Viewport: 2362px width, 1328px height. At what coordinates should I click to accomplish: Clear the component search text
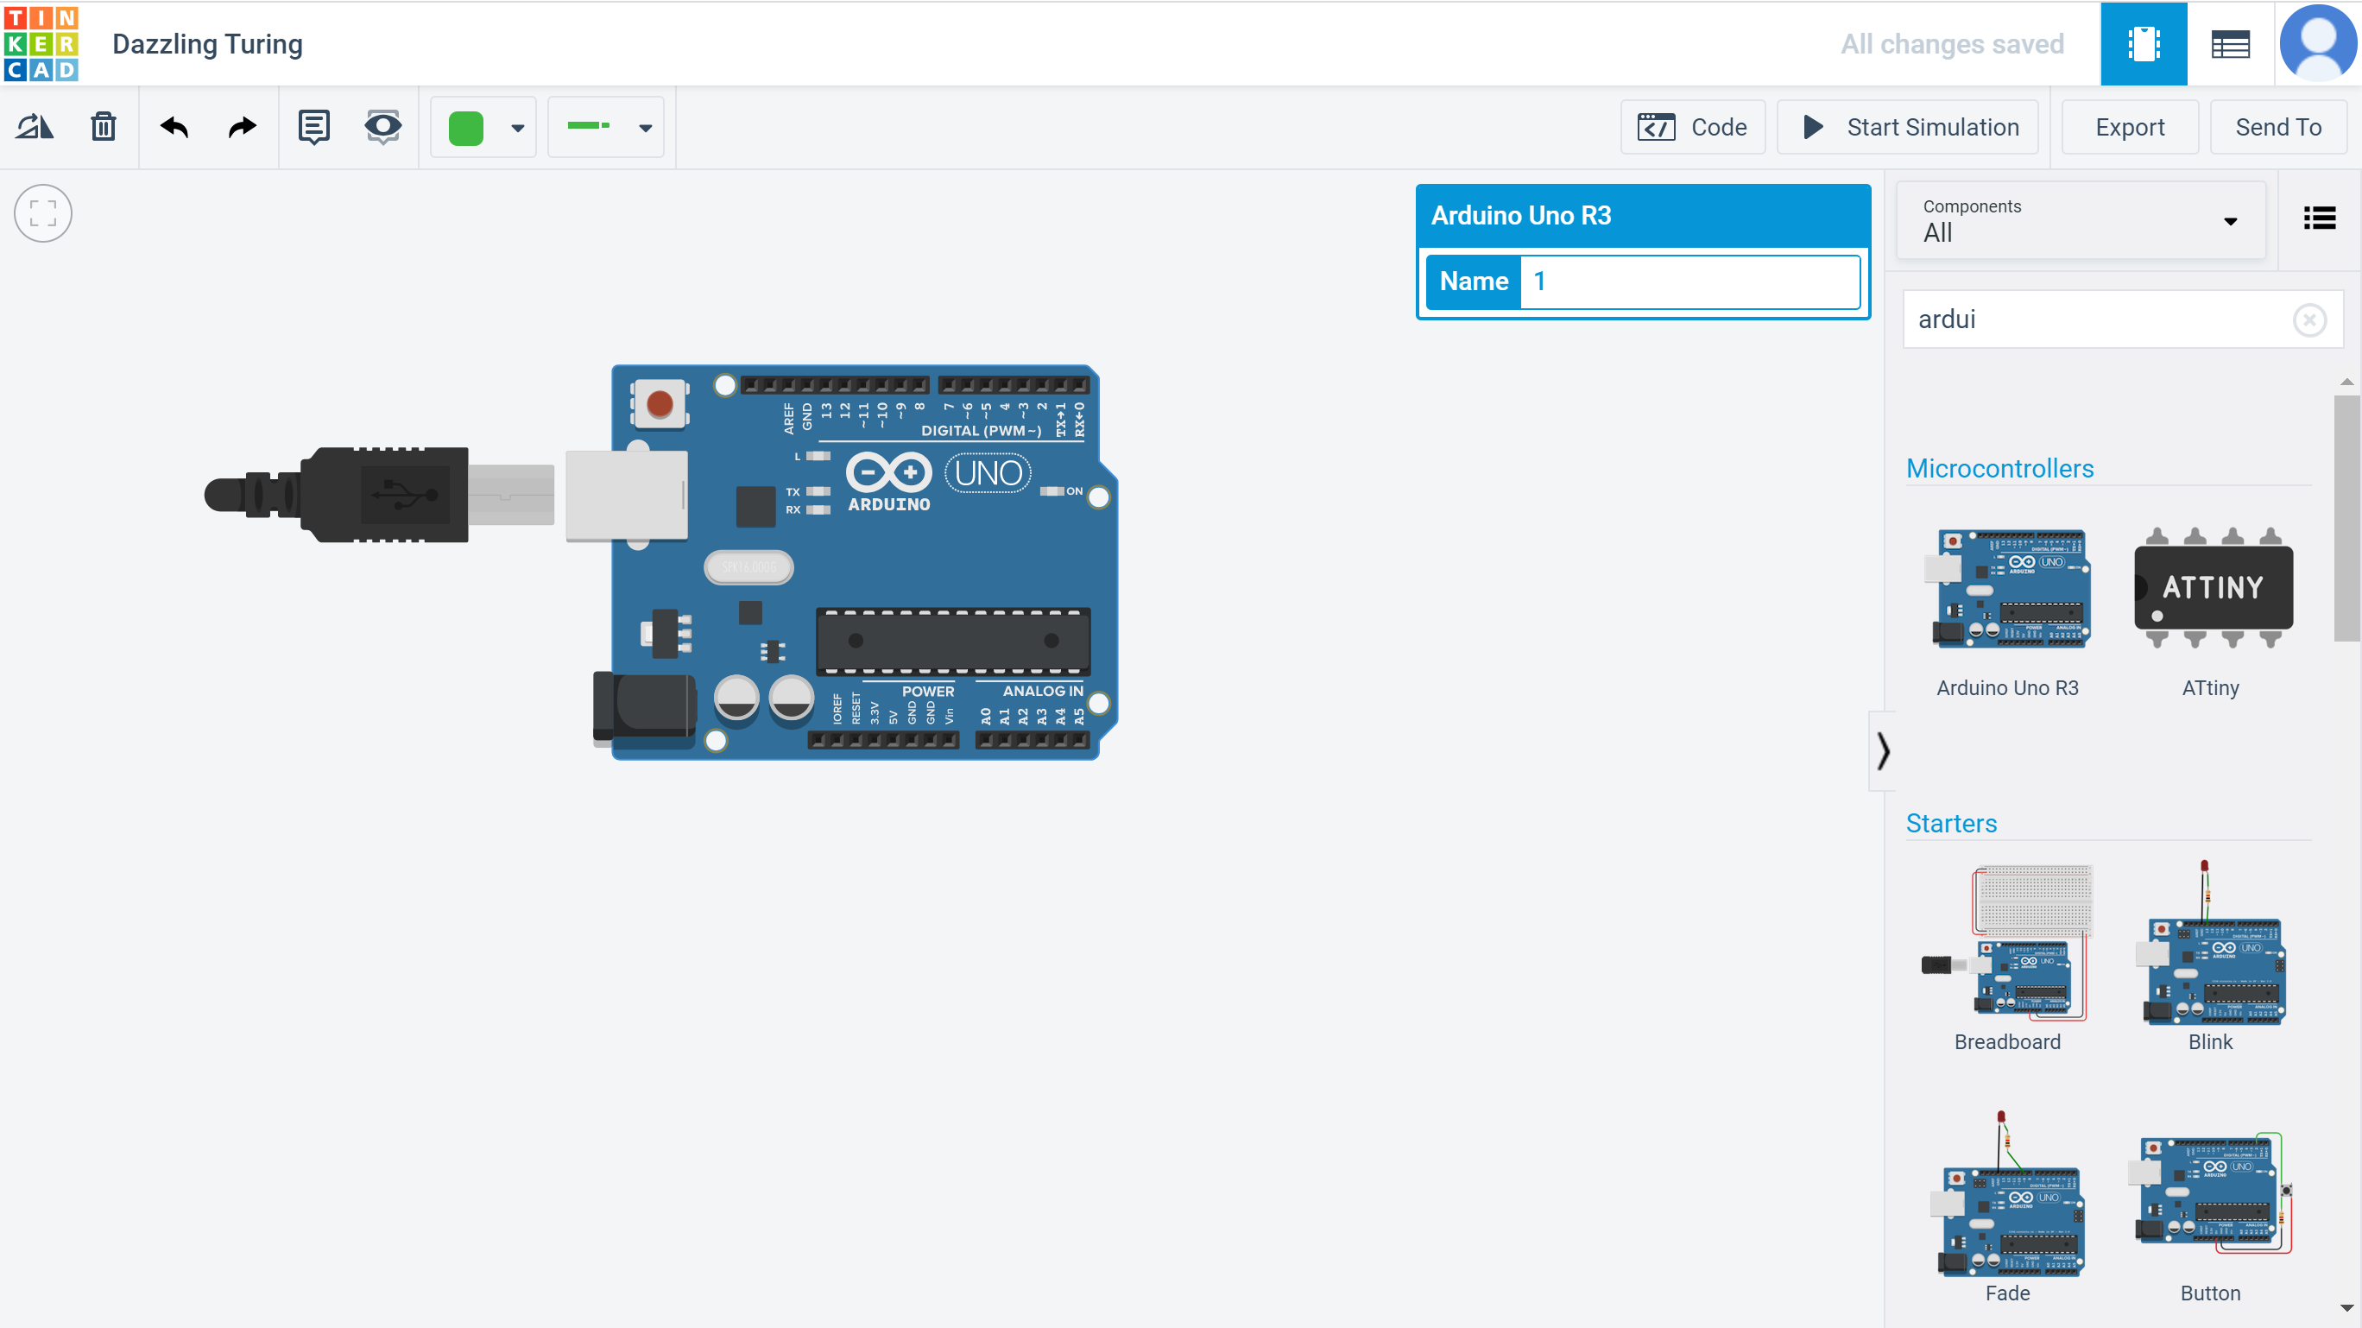click(2309, 320)
